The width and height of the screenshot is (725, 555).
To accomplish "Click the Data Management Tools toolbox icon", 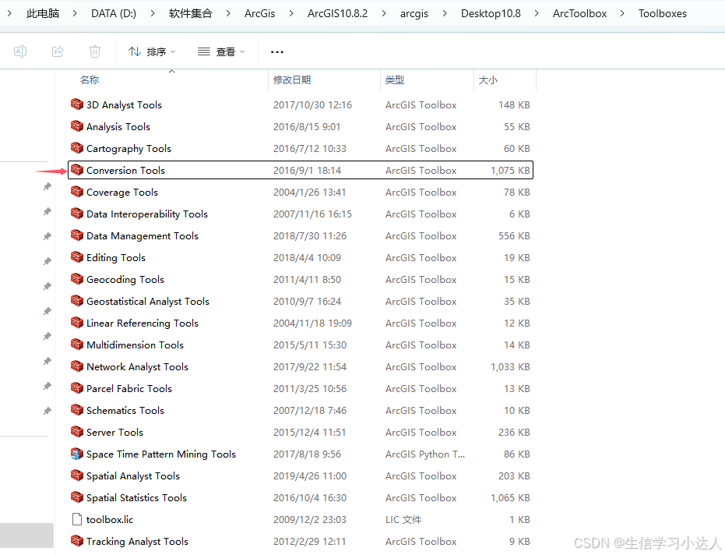I will coord(77,235).
